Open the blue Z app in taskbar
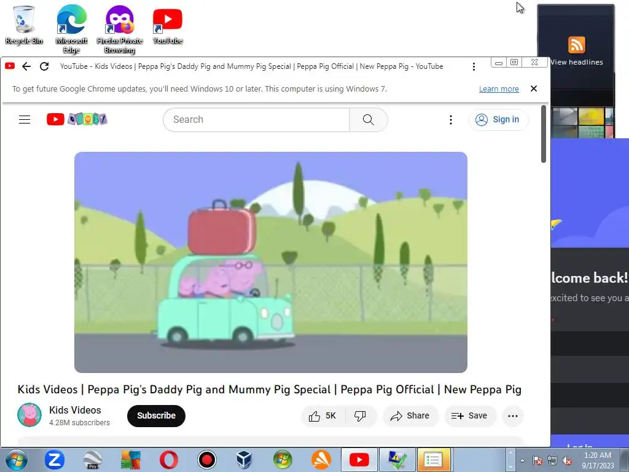 (55, 460)
